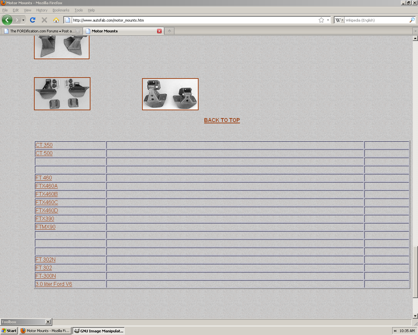Open the Edit menu
This screenshot has height=335, width=418.
16,10
